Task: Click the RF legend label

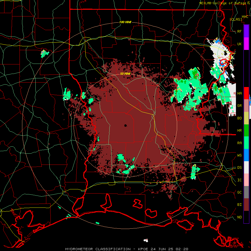Action: click(239, 31)
